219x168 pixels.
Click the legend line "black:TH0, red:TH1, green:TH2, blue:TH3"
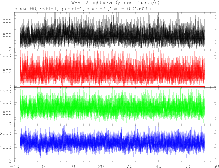[x=61, y=9]
